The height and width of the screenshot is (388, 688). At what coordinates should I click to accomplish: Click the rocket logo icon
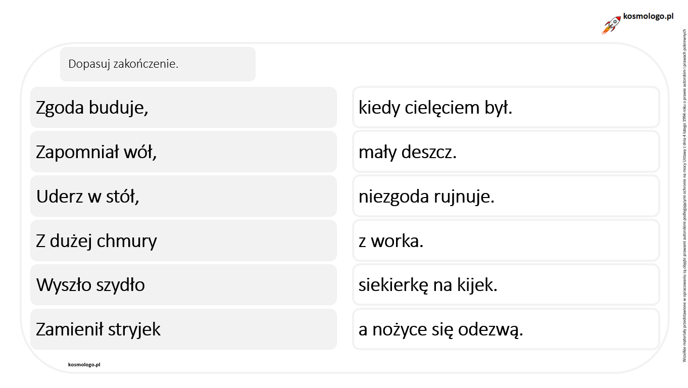(x=611, y=25)
